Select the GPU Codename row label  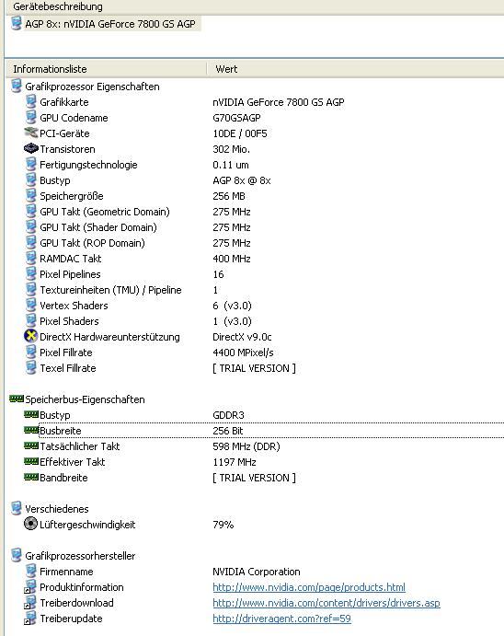[x=74, y=118]
